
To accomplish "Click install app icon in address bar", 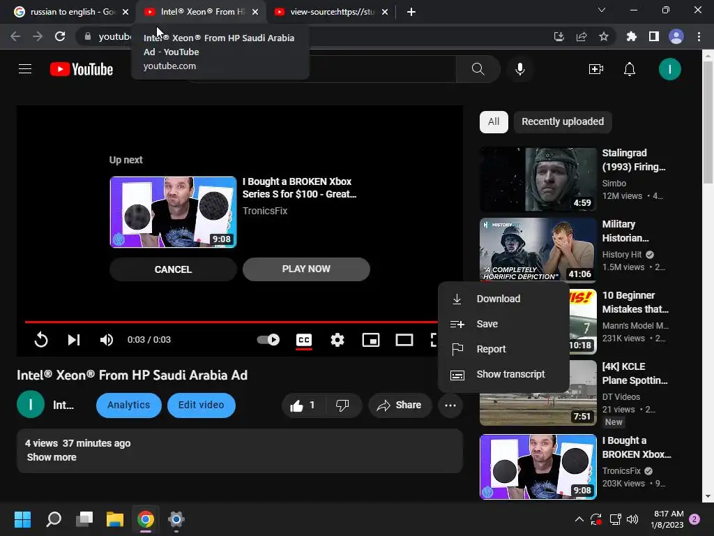I will tap(559, 36).
